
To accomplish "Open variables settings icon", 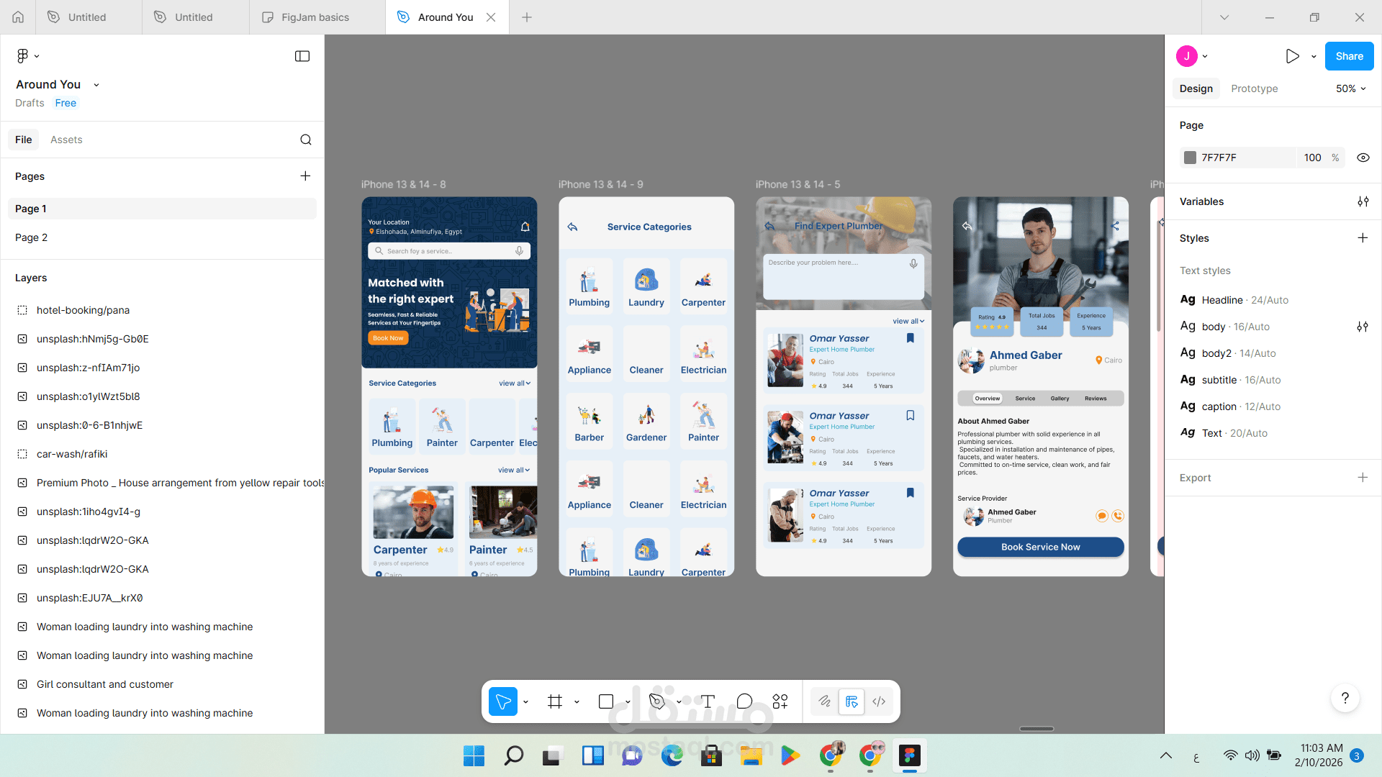I will tap(1363, 201).
